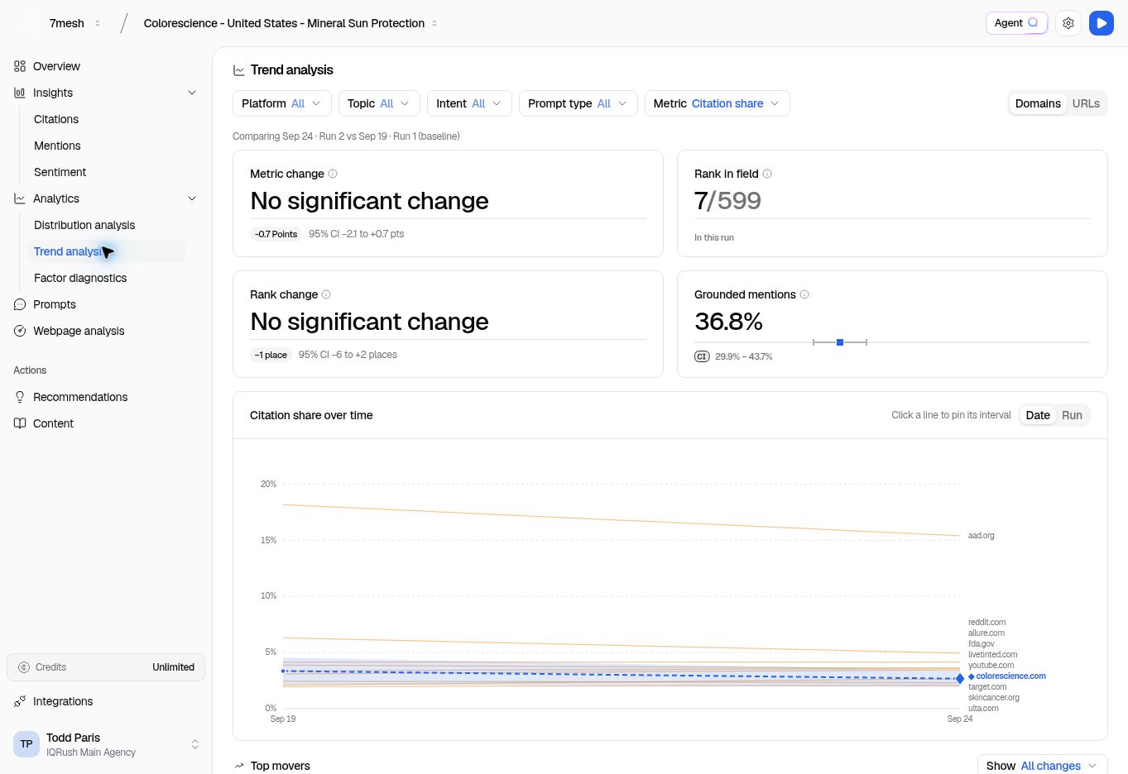
Task: Click the Content book icon
Action: (20, 423)
